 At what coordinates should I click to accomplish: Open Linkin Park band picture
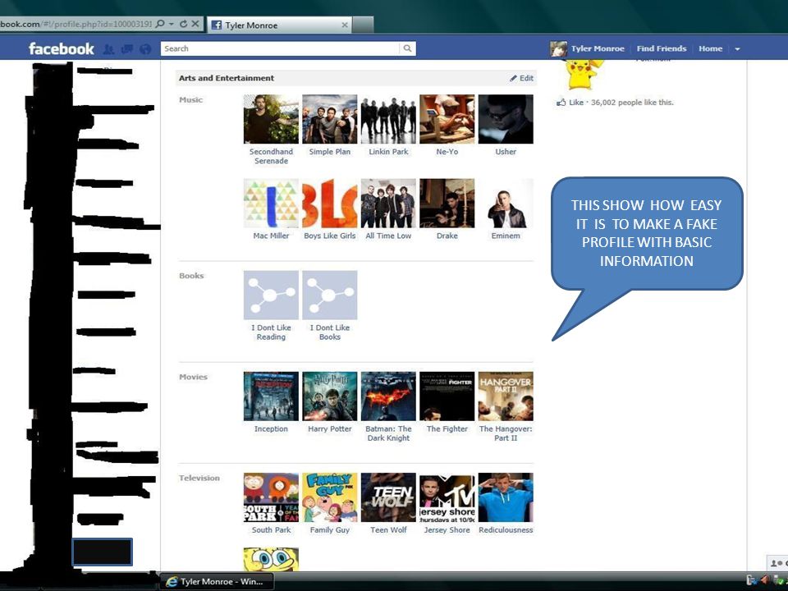[388, 119]
